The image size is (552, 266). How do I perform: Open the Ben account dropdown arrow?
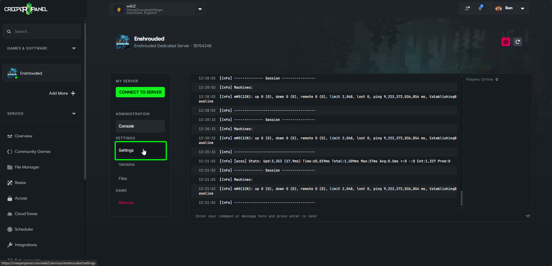click(523, 8)
